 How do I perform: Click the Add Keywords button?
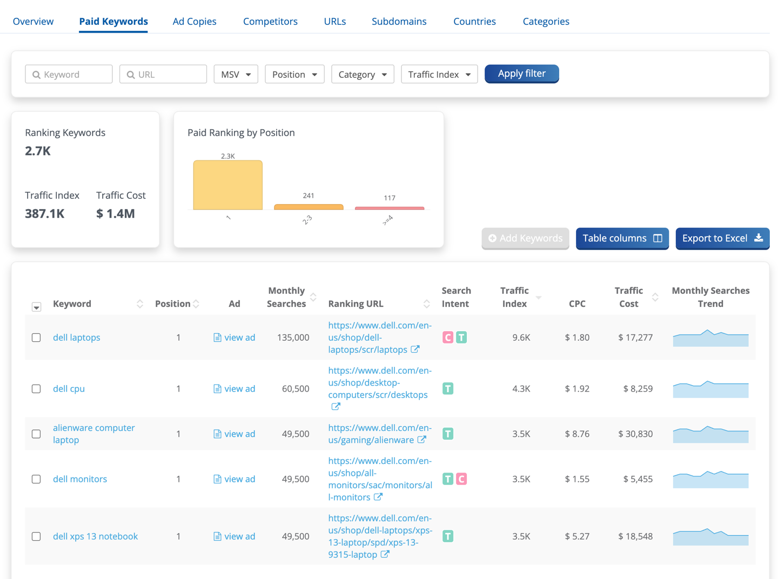[525, 238]
